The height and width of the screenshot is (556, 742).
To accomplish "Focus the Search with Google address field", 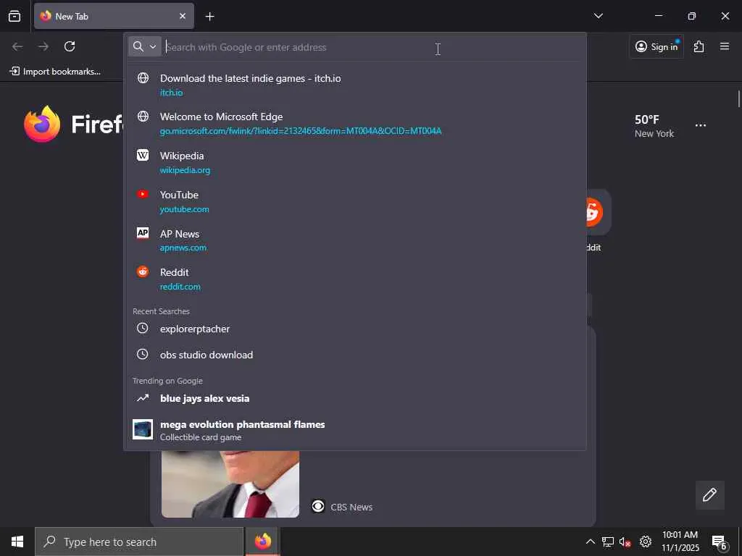I will tap(372, 47).
